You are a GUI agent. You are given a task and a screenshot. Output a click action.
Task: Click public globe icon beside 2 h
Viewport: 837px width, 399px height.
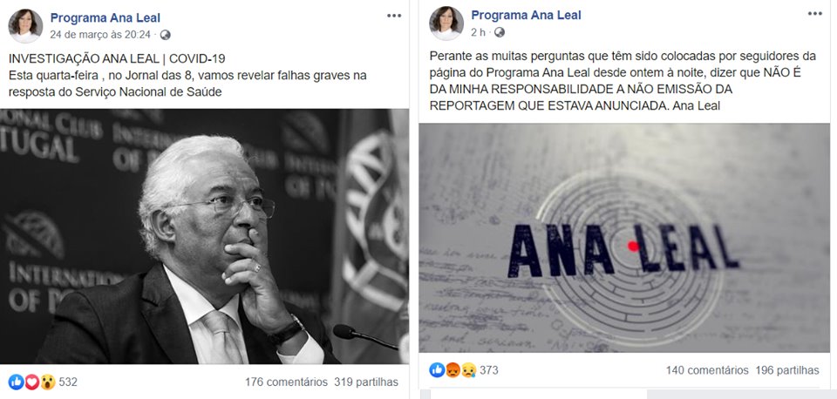pyautogui.click(x=499, y=32)
